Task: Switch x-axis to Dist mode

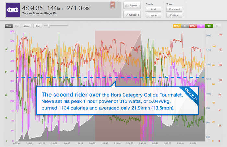Action: 17,26
